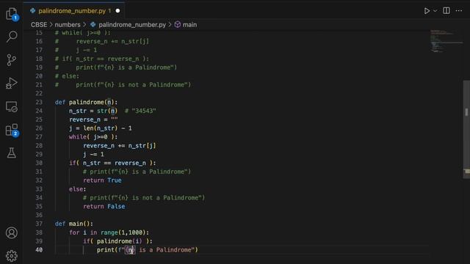The width and height of the screenshot is (470, 264).
Task: Click the main symbol breadcrumb
Action: [189, 24]
